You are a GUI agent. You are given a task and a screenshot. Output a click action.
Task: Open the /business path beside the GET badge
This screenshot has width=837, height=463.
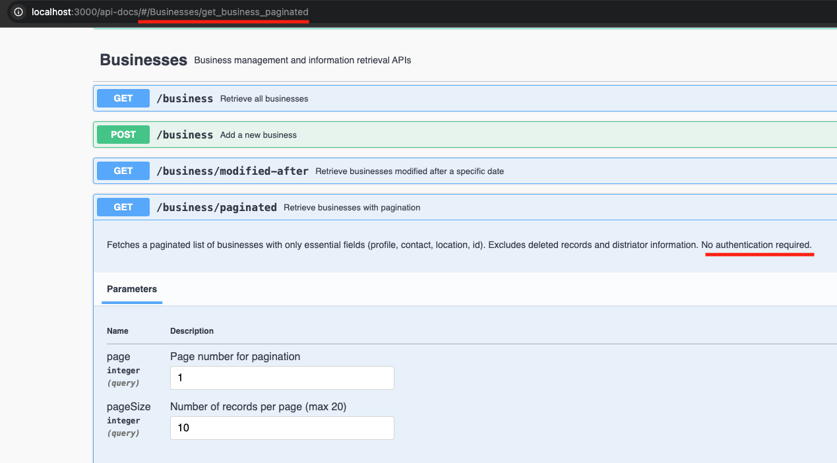184,98
